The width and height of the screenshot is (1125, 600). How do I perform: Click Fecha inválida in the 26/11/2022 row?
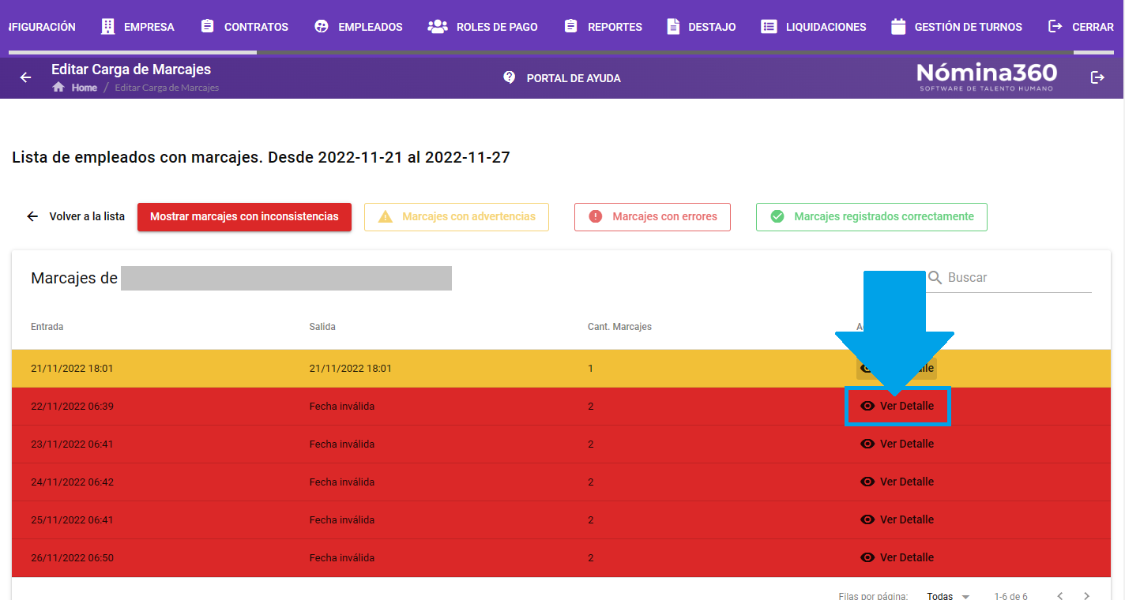pos(341,558)
